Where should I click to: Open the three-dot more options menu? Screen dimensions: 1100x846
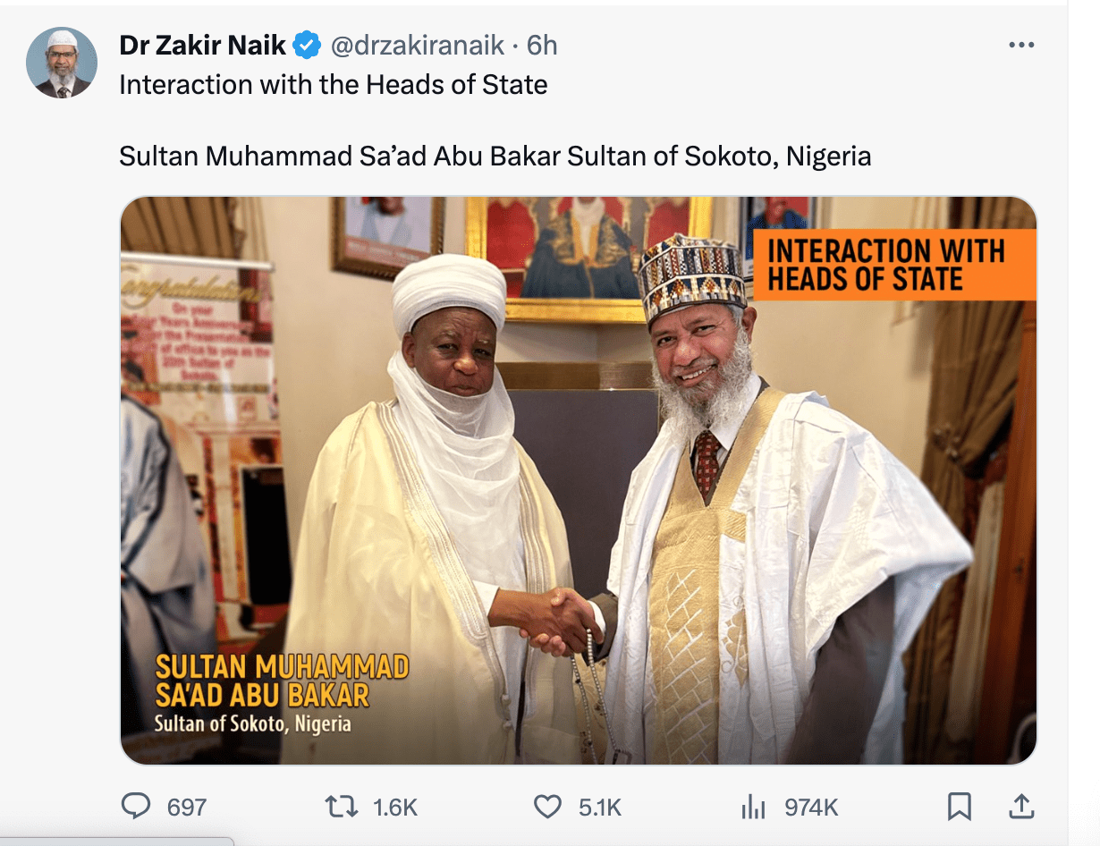tap(1020, 45)
